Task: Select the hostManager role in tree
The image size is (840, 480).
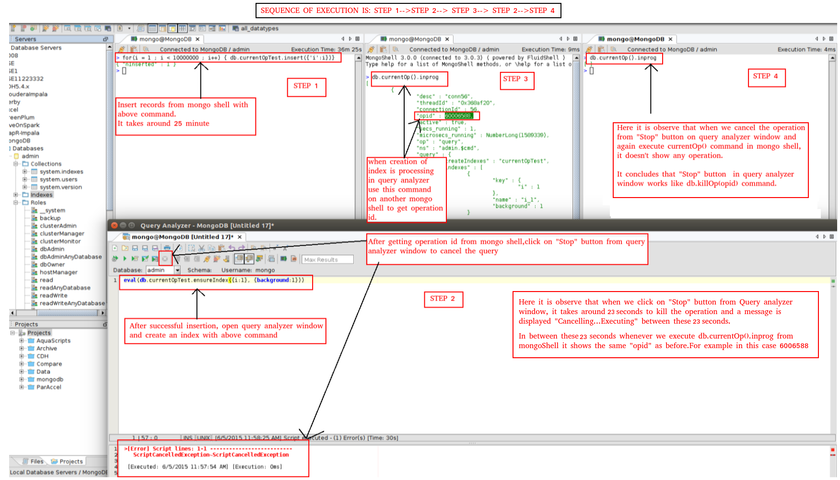Action: 58,272
